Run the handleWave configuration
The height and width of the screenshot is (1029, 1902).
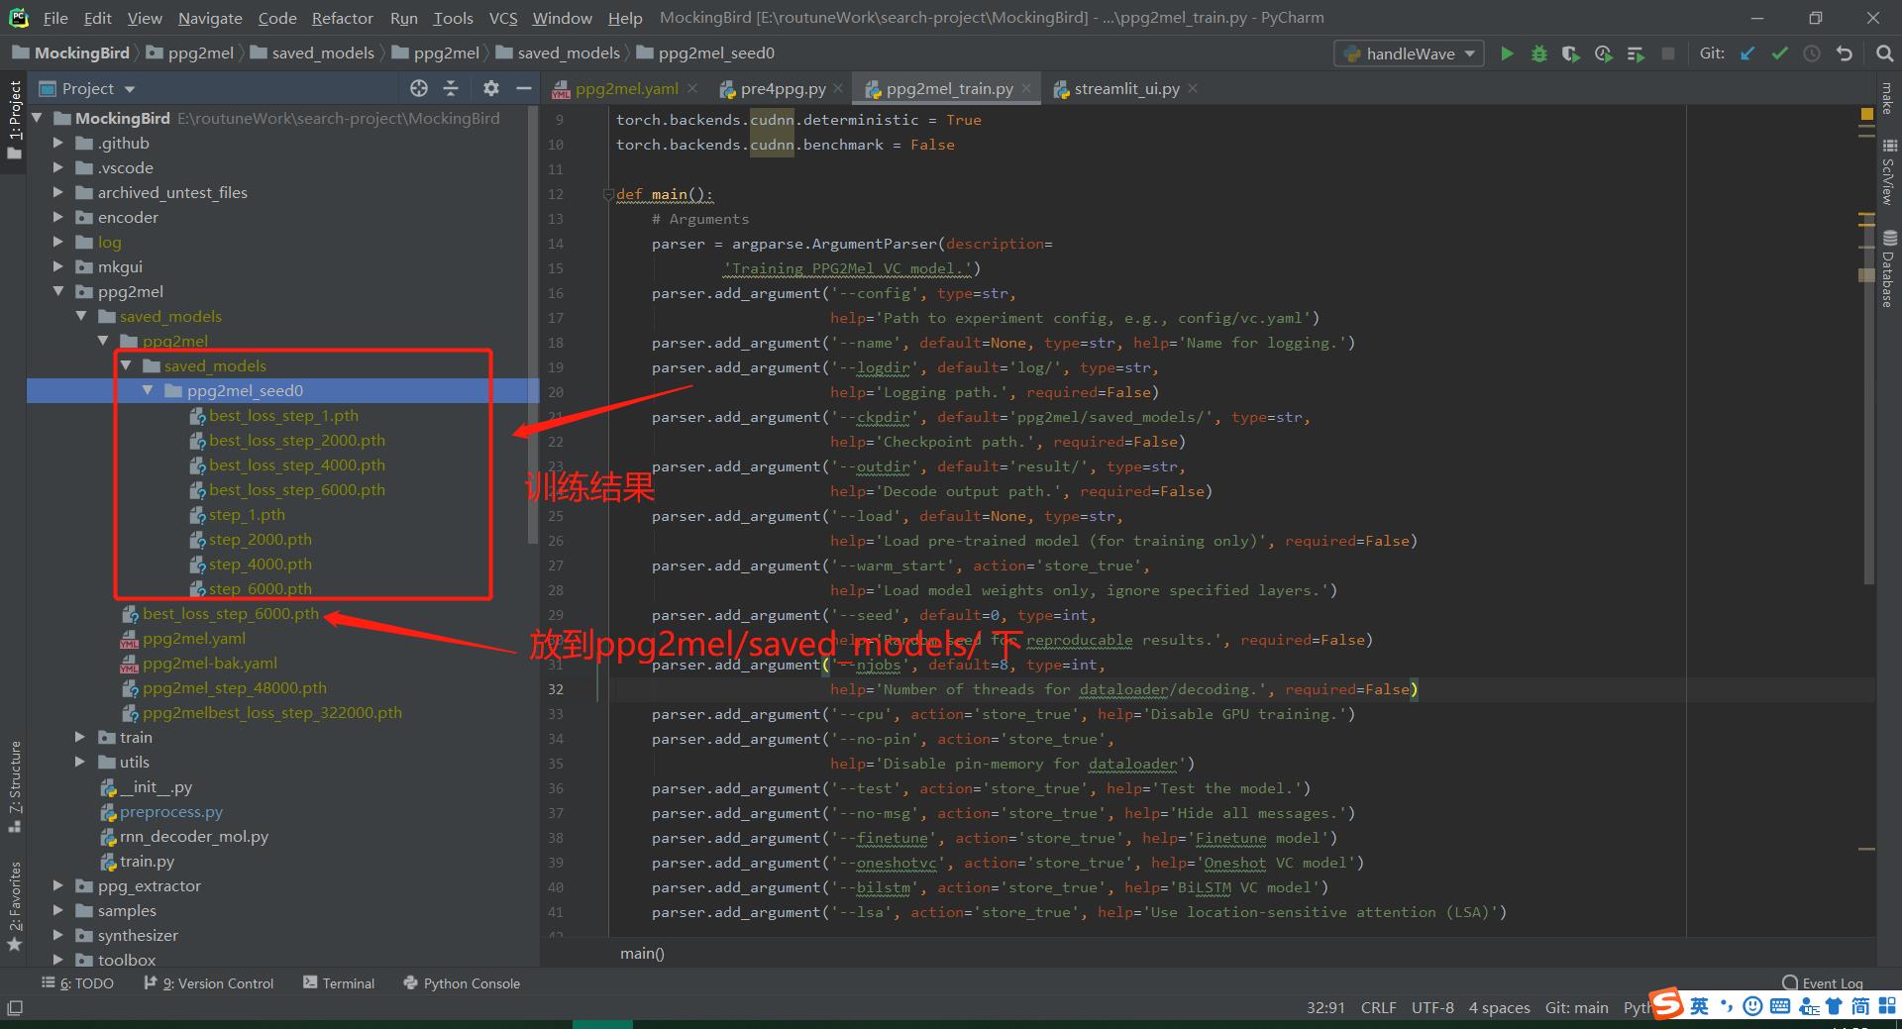tap(1507, 53)
